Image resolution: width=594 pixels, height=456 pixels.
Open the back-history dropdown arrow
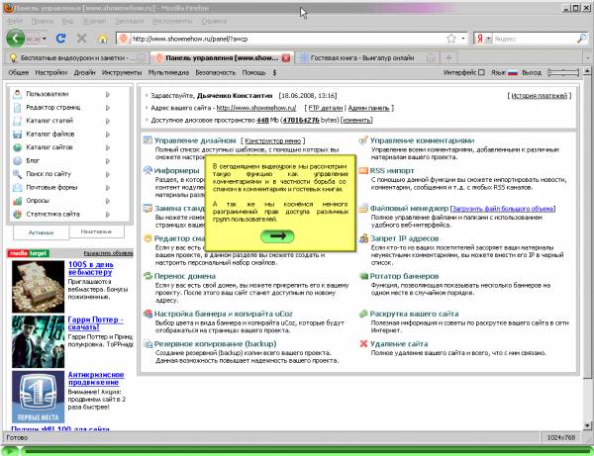pos(45,39)
